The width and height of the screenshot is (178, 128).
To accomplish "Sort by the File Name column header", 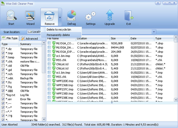I will pyautogui.click(x=61, y=39).
